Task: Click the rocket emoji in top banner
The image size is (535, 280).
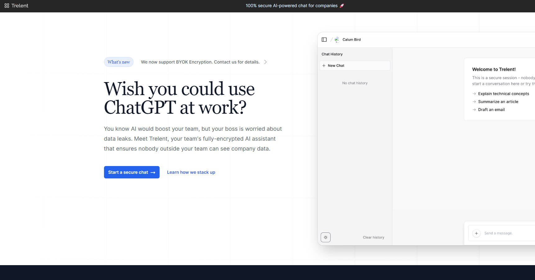Action: [342, 6]
